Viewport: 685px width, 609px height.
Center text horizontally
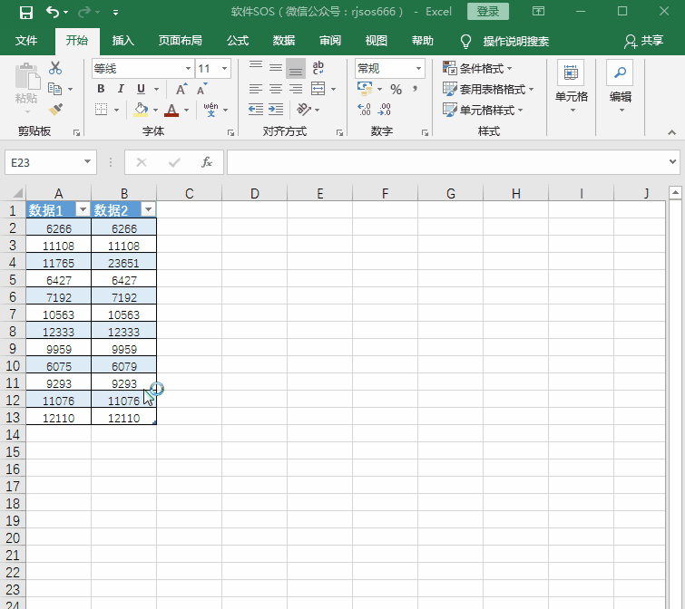click(276, 89)
